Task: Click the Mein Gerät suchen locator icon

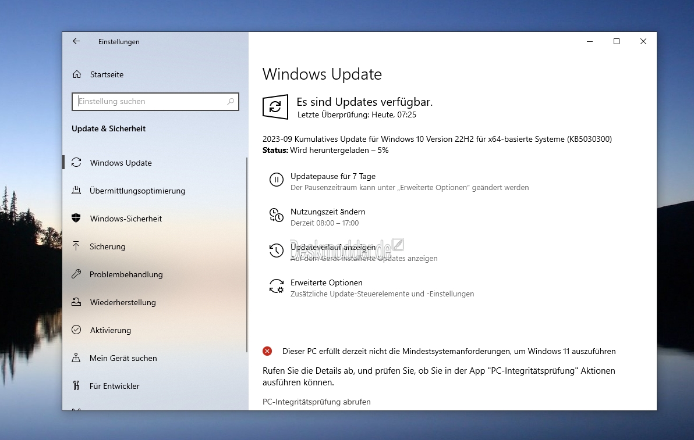Action: (x=76, y=357)
